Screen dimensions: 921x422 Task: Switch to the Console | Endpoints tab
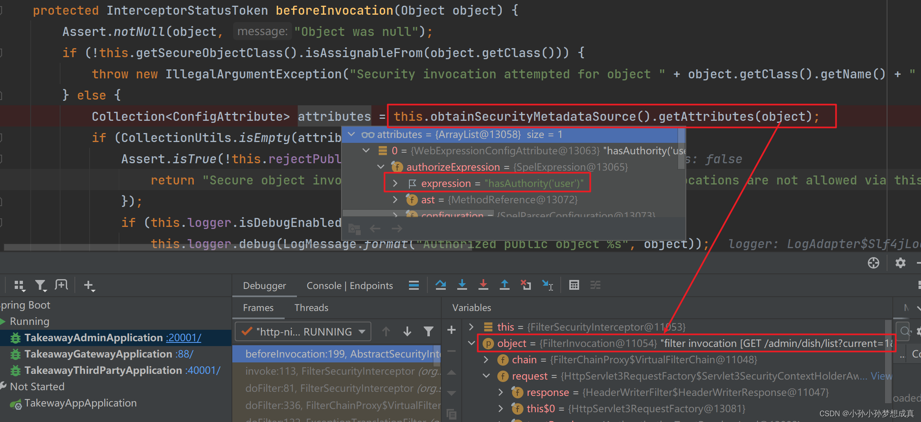click(x=350, y=286)
